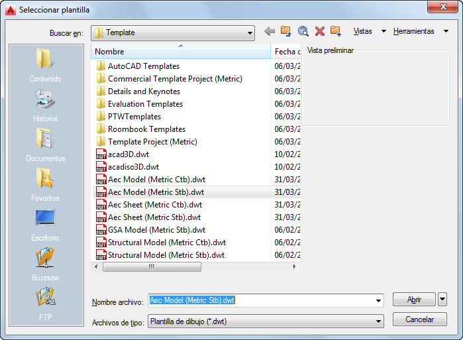
Task: Sort by the Nombre column header
Action: click(181, 52)
